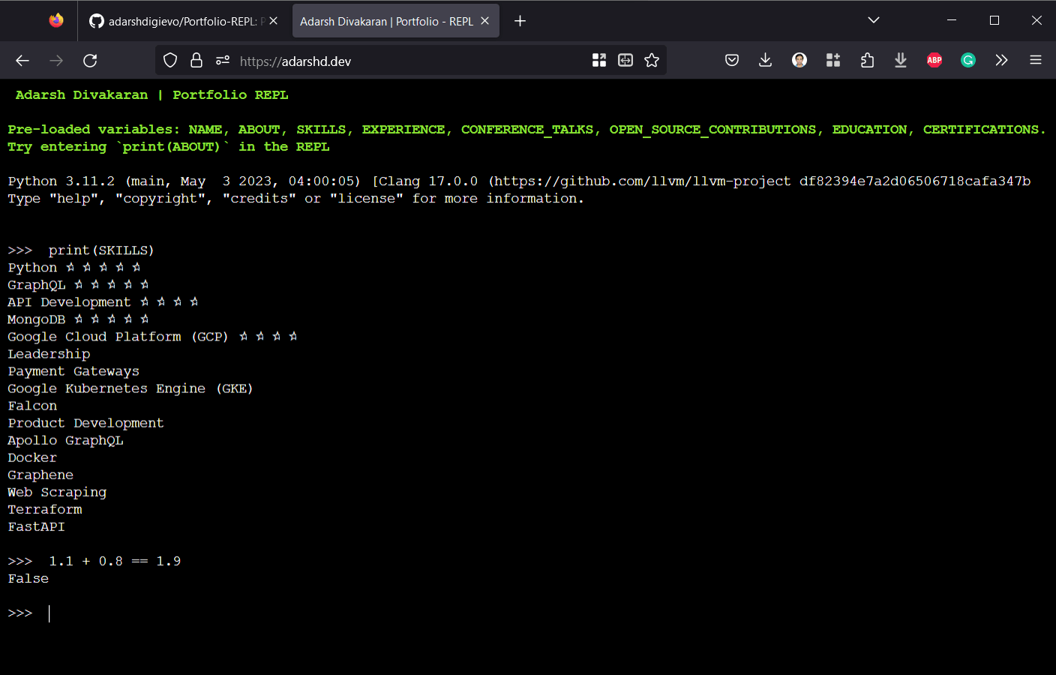The image size is (1056, 675).
Task: Click the forward navigation arrow
Action: click(x=56, y=61)
